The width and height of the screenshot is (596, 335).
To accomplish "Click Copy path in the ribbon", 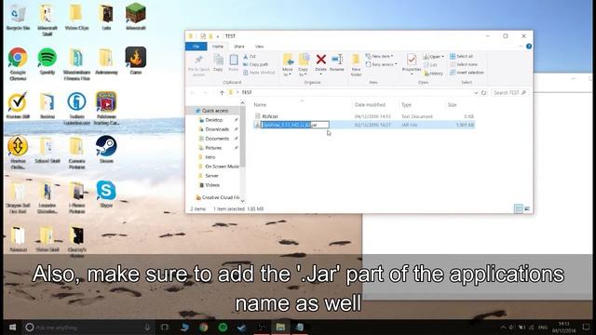I will tap(255, 64).
